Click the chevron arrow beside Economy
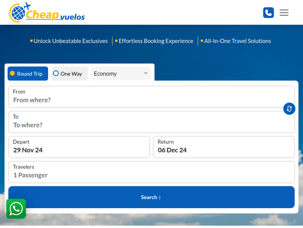303x228 pixels. (x=146, y=73)
